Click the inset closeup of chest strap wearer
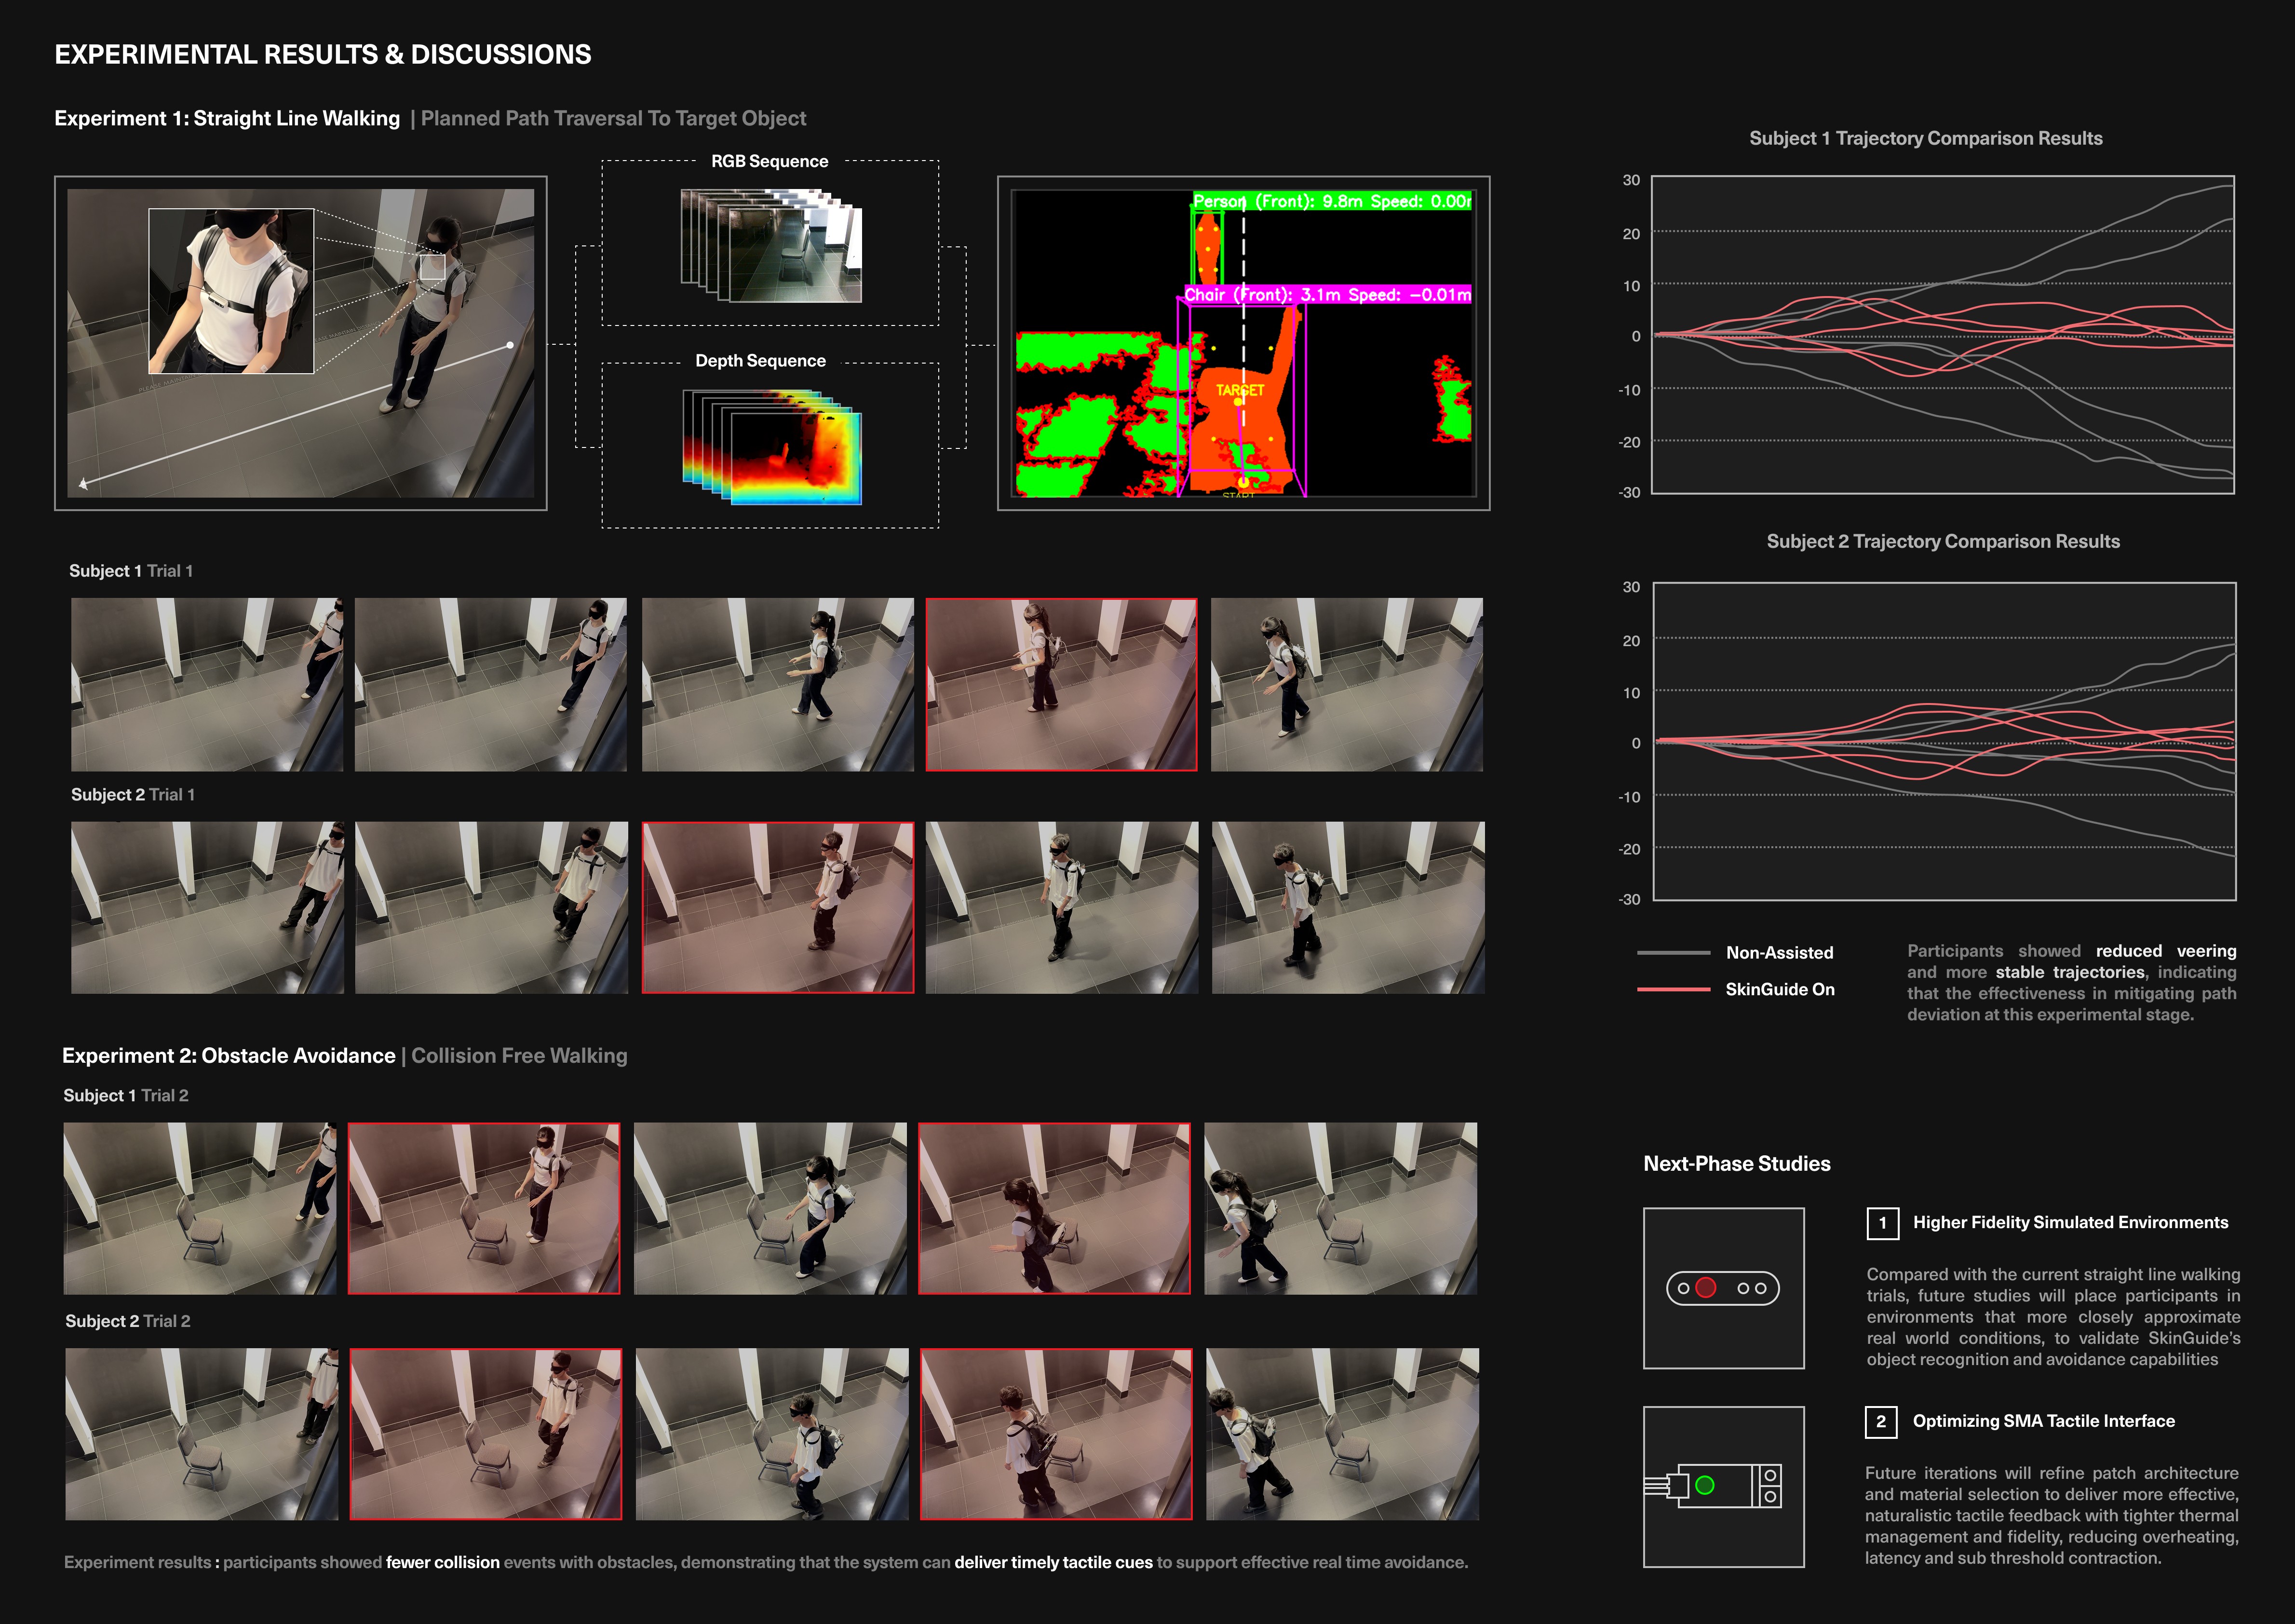The image size is (2295, 1624). pyautogui.click(x=231, y=291)
